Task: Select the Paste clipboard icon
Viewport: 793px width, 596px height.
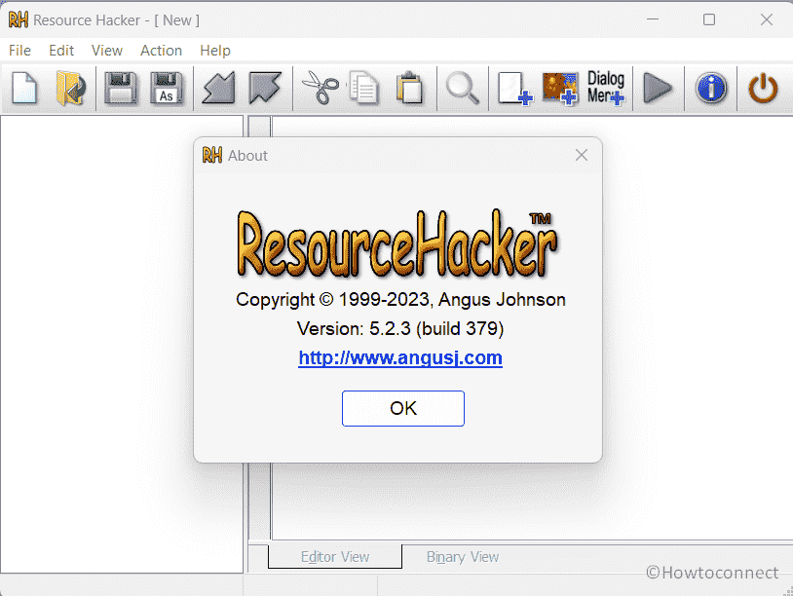Action: point(409,89)
